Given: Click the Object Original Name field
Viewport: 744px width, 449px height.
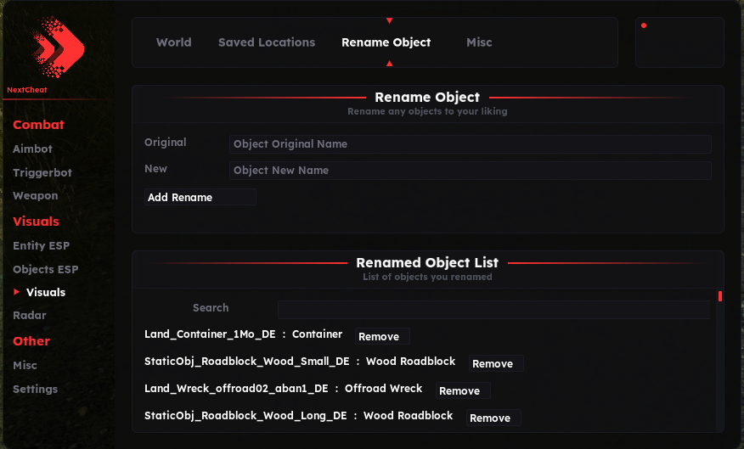Looking at the screenshot, I should click(x=470, y=144).
